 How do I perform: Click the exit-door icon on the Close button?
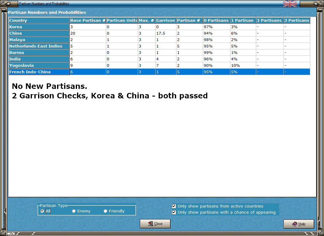pos(151,224)
